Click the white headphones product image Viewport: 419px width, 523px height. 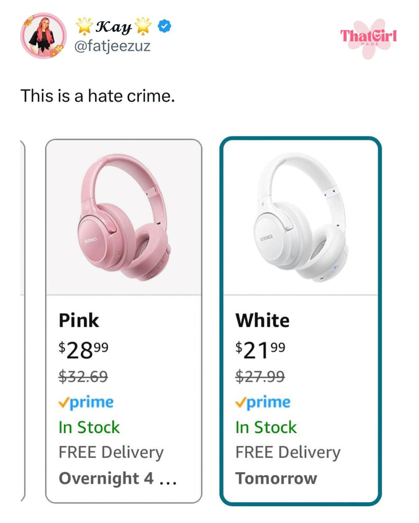300,217
